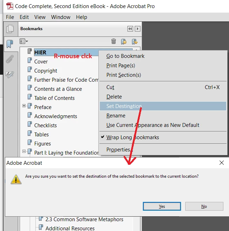Toggle Wrap Long Bookmarks option
Screen dimensions: 229x231
pos(163,137)
